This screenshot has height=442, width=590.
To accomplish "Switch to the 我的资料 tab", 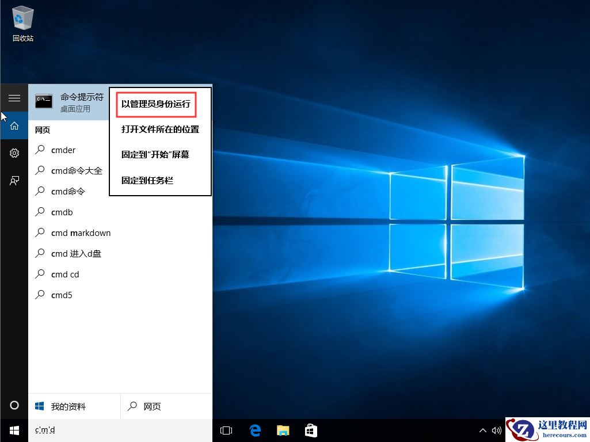I will tap(68, 406).
